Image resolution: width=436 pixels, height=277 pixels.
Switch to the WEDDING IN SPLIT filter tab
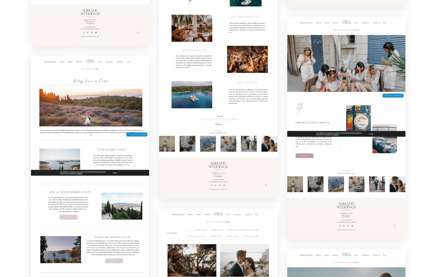(218, 230)
